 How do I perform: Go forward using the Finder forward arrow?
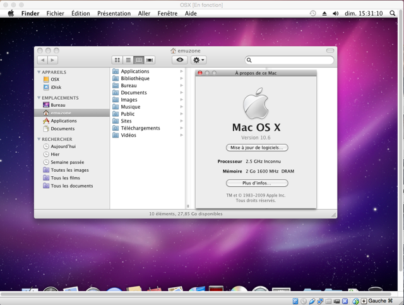(x=52, y=60)
